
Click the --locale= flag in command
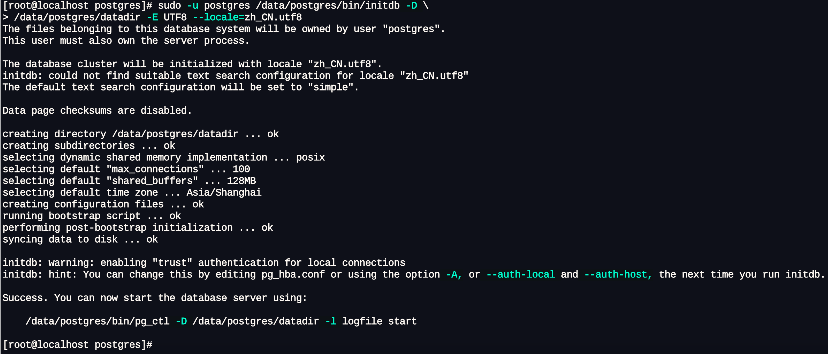pyautogui.click(x=219, y=17)
